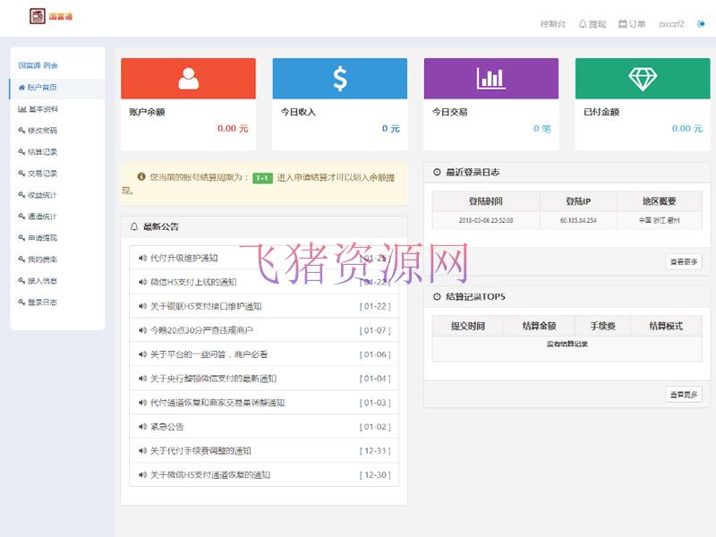
Task: Click the 提交时间 column header
Action: [467, 326]
